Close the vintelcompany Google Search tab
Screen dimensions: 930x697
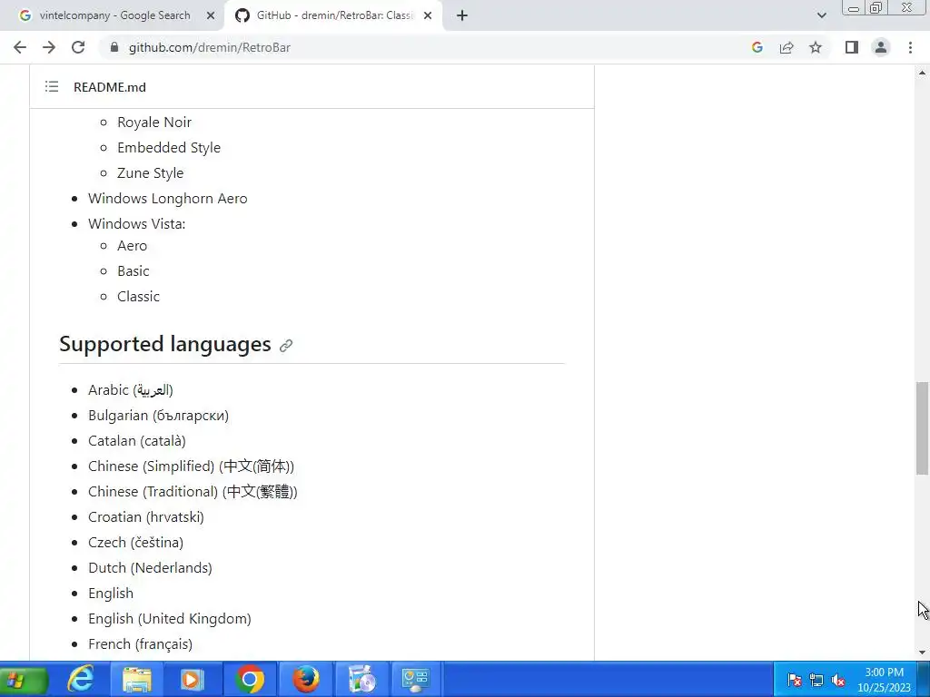pos(211,15)
